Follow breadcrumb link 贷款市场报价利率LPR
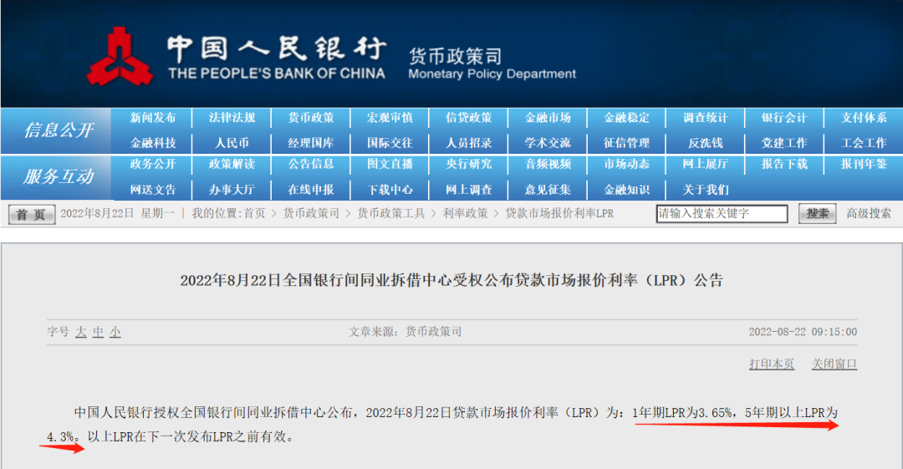 559,214
